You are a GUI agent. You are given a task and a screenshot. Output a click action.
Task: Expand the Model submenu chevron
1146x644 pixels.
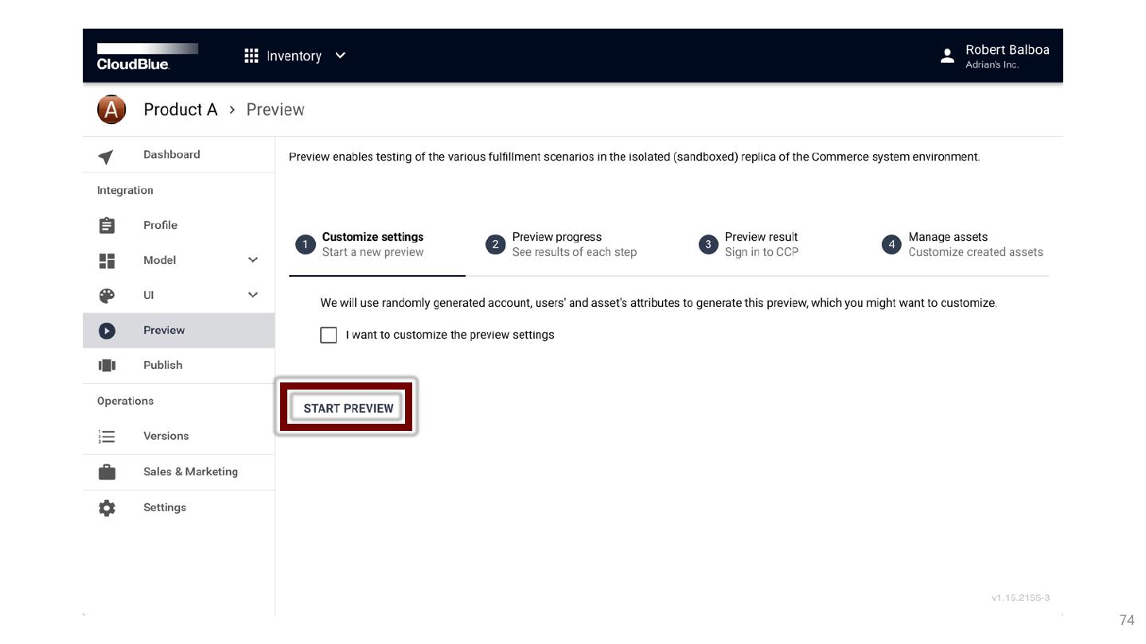coord(253,260)
